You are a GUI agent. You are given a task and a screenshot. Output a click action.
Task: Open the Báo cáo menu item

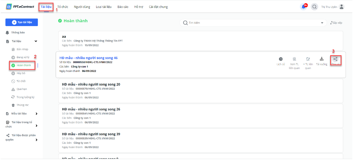123,7
